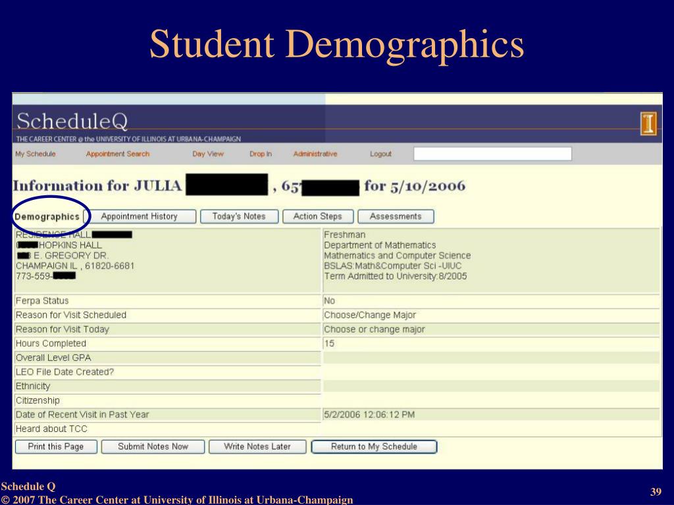Viewport: 674px width, 505px height.
Task: Switch to the Appointment History tab
Action: pos(140,216)
